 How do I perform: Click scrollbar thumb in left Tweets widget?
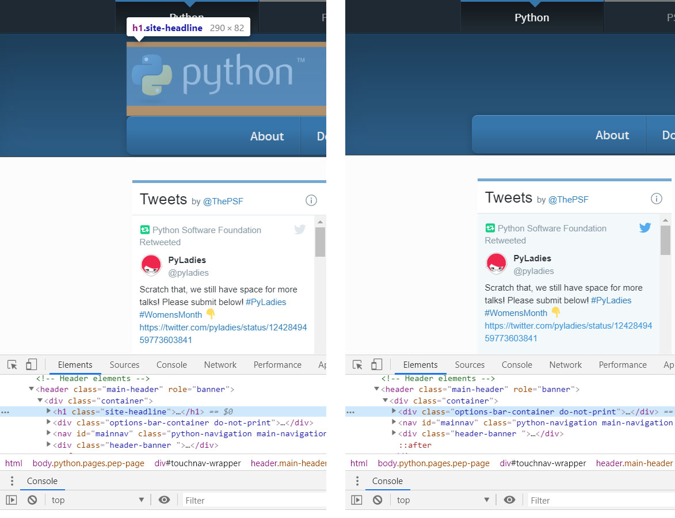click(x=320, y=242)
